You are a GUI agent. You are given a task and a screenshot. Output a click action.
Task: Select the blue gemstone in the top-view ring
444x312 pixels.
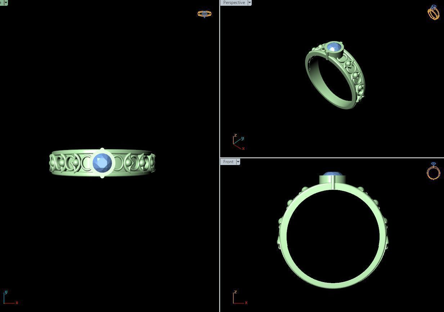[102, 163]
